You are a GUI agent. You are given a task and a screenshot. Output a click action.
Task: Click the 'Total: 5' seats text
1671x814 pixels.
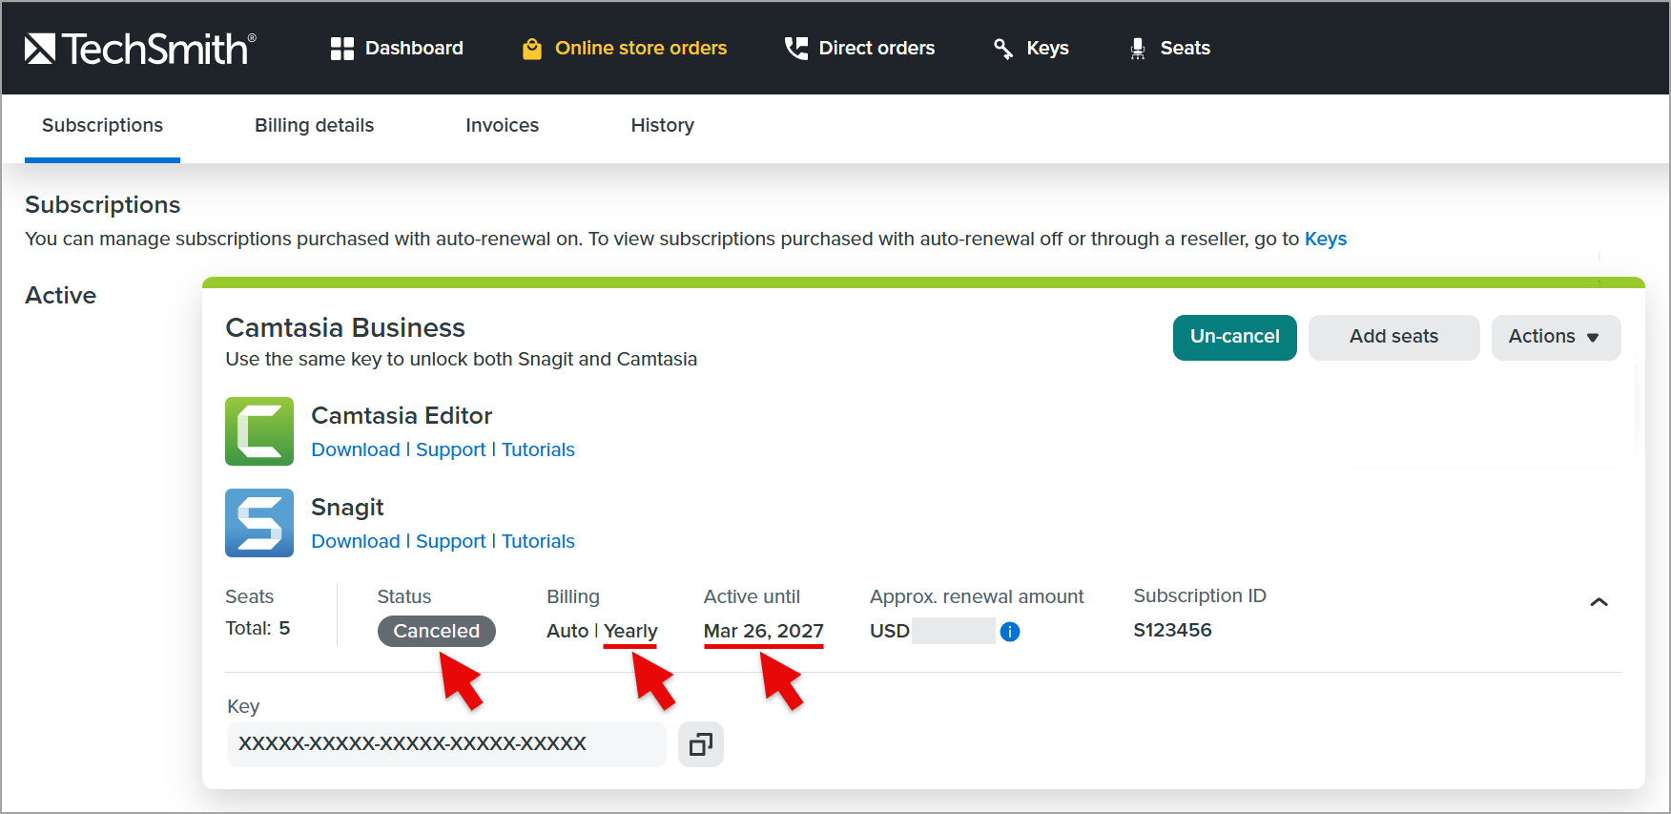(x=258, y=629)
